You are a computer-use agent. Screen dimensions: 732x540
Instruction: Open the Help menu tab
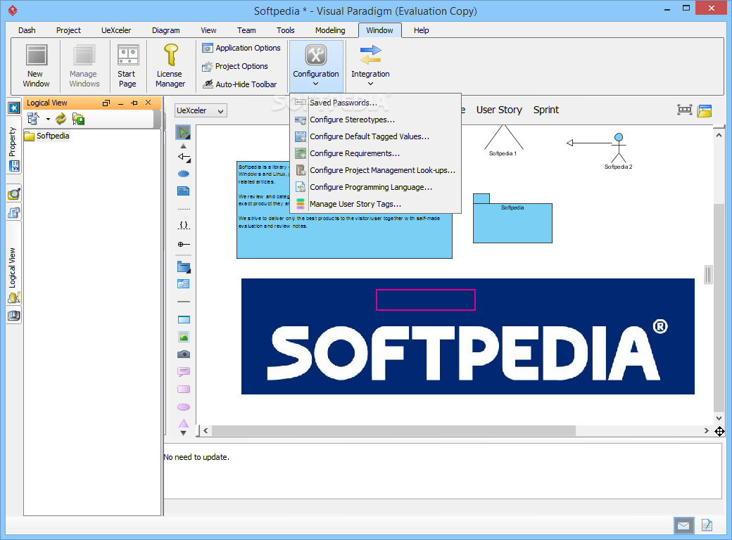pos(421,30)
